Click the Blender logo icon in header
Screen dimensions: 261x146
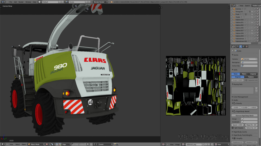[x=111, y=2]
